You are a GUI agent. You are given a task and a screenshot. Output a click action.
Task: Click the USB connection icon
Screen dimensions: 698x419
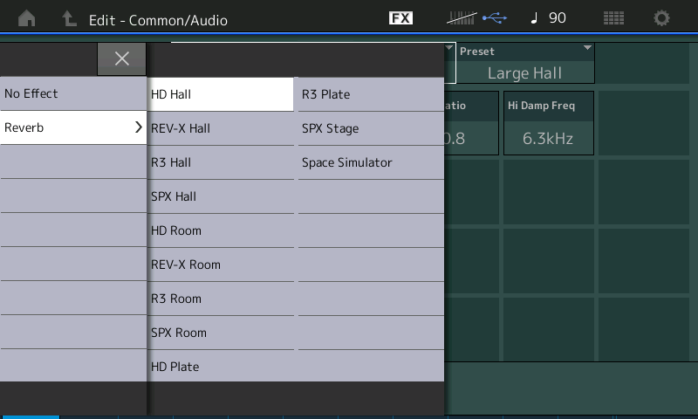point(495,18)
